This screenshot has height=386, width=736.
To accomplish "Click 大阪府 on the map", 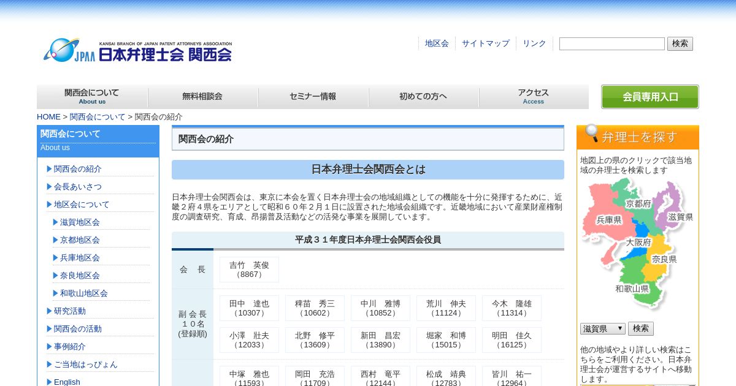I will click(638, 242).
